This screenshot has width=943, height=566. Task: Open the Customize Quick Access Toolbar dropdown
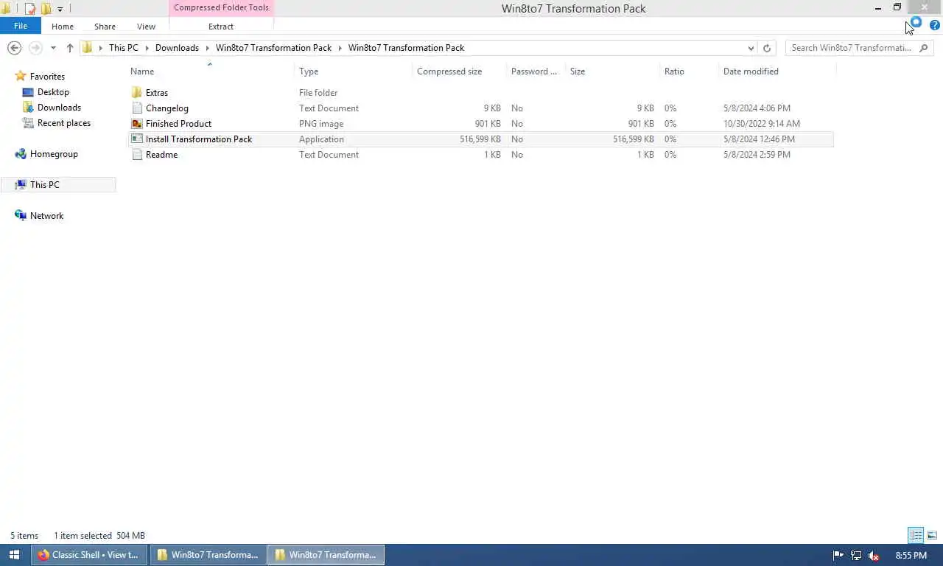(x=60, y=9)
